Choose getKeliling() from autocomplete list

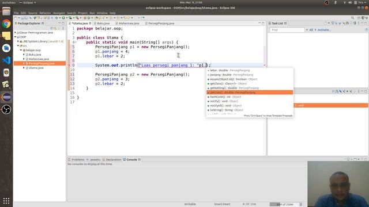click(250, 88)
